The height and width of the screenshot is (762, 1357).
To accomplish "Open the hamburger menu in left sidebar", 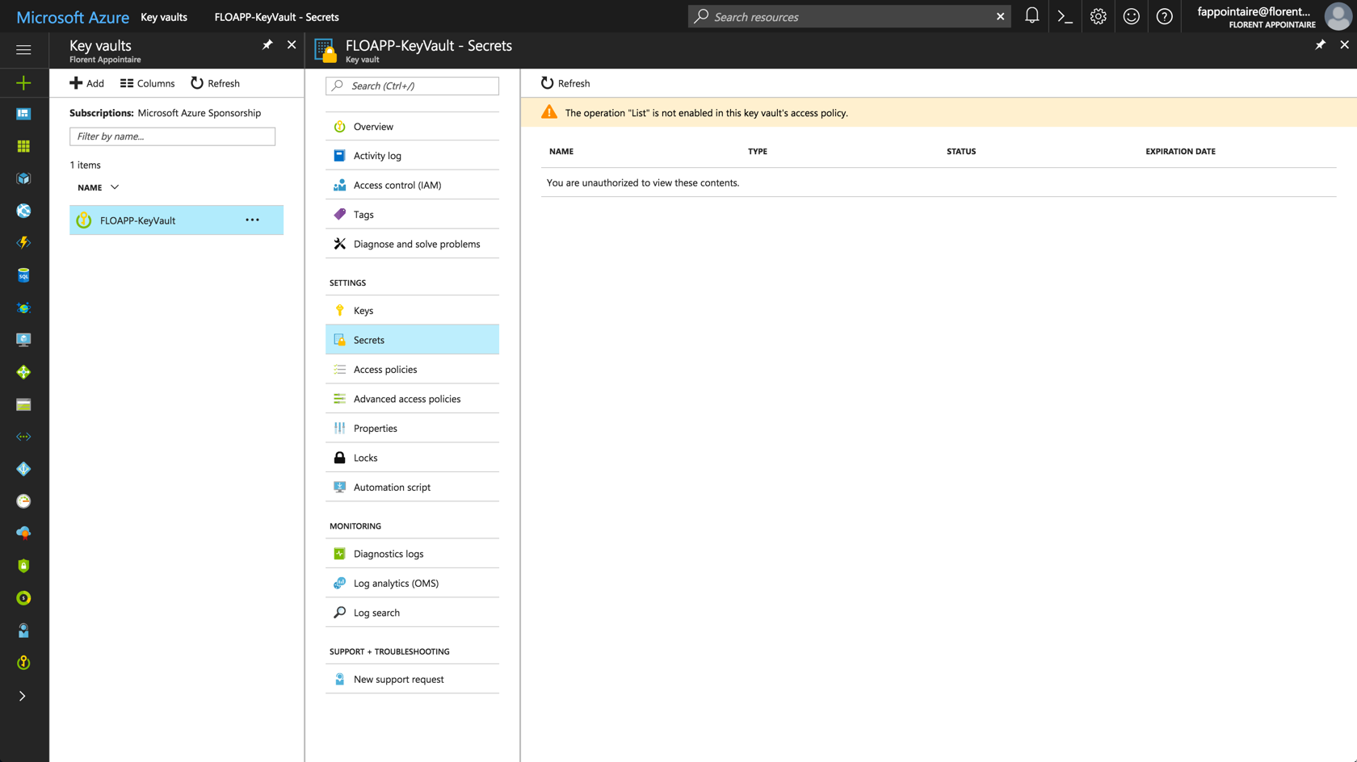I will (x=23, y=50).
